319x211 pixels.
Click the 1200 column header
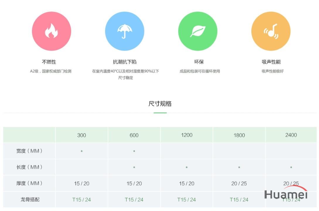tap(187, 135)
